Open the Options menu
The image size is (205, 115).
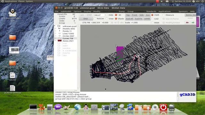(x=78, y=11)
